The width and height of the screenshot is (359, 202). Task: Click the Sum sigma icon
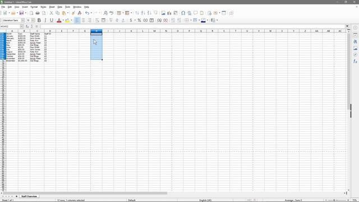click(x=32, y=26)
